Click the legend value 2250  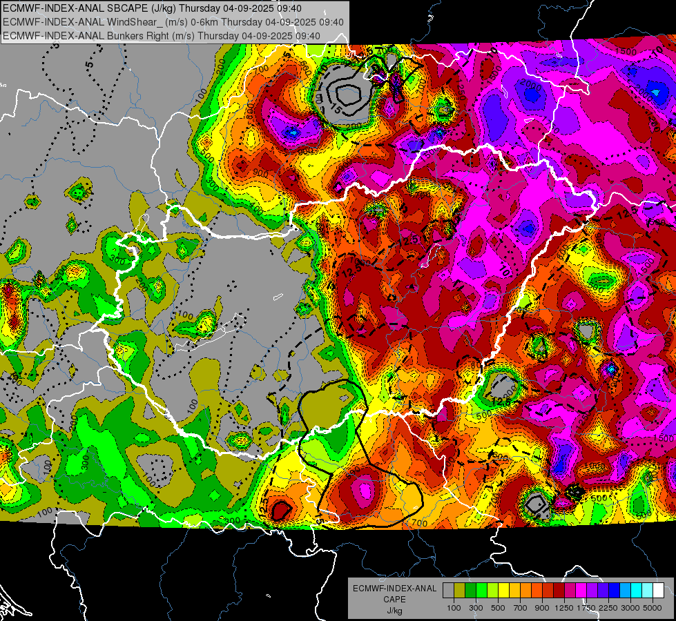pyautogui.click(x=608, y=609)
